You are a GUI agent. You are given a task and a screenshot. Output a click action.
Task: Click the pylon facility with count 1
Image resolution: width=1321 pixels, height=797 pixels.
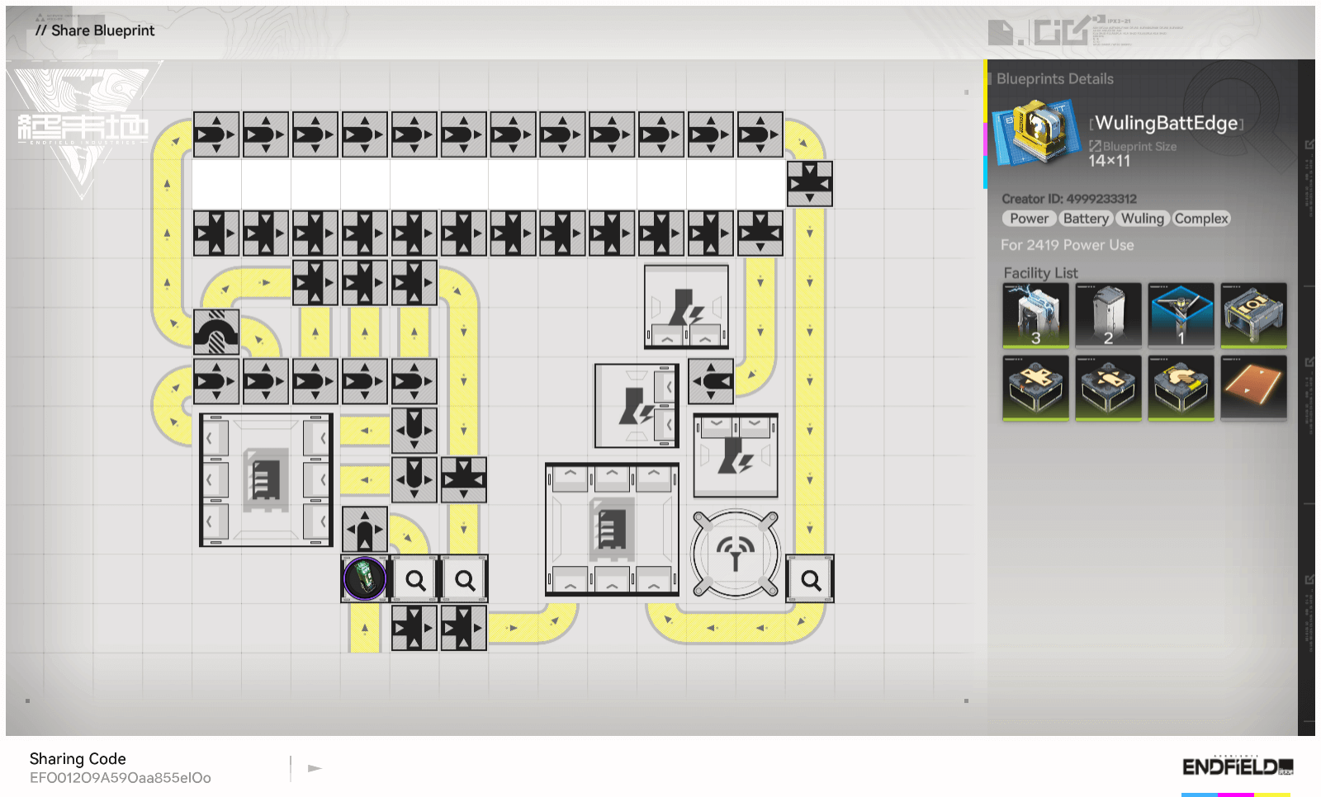[x=1181, y=315]
